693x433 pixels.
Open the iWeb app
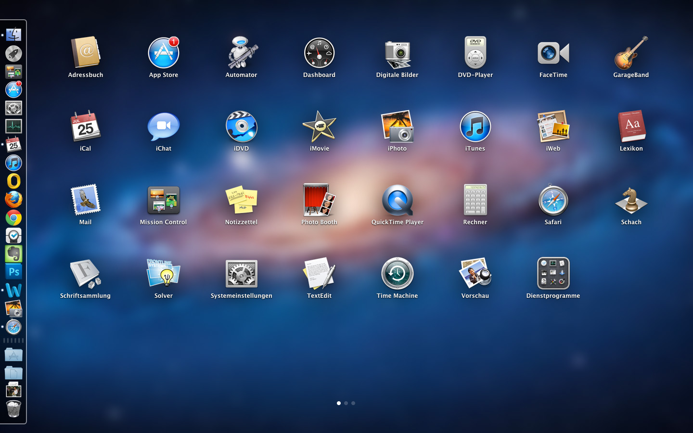(553, 126)
